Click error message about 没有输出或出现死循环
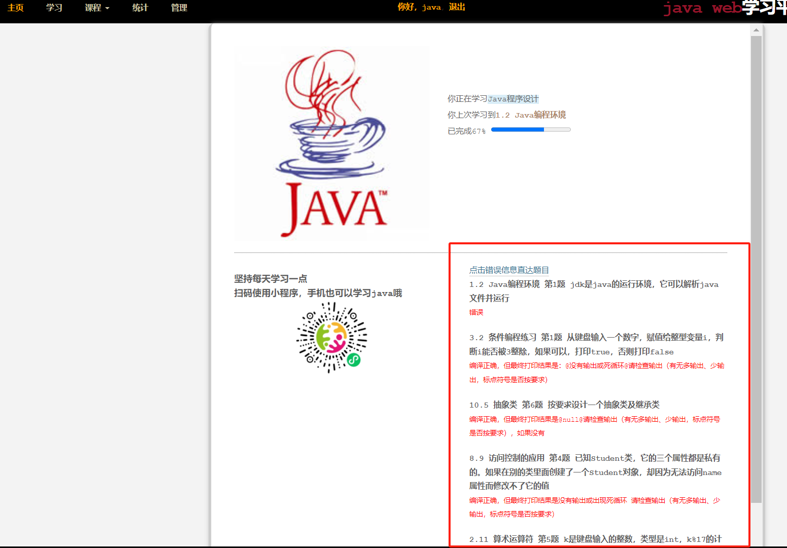 point(595,507)
